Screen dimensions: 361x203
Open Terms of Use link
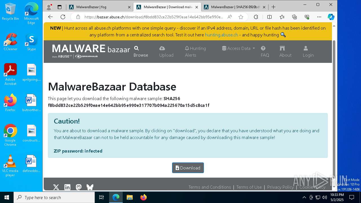(x=249, y=187)
